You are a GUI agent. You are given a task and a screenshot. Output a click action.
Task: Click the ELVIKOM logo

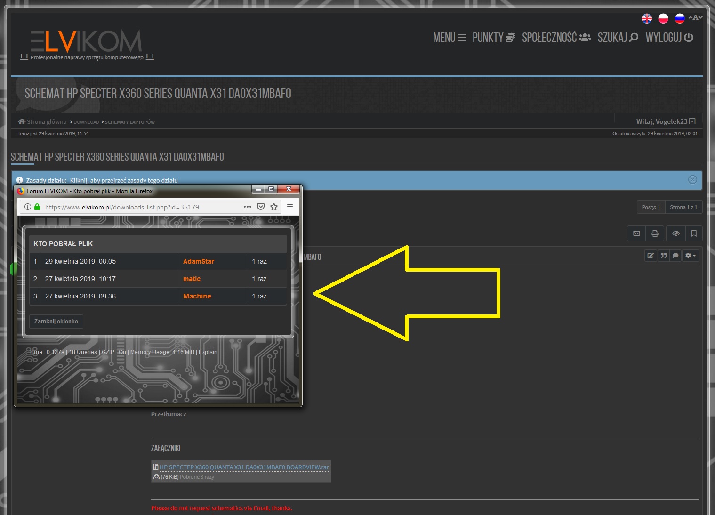click(86, 42)
